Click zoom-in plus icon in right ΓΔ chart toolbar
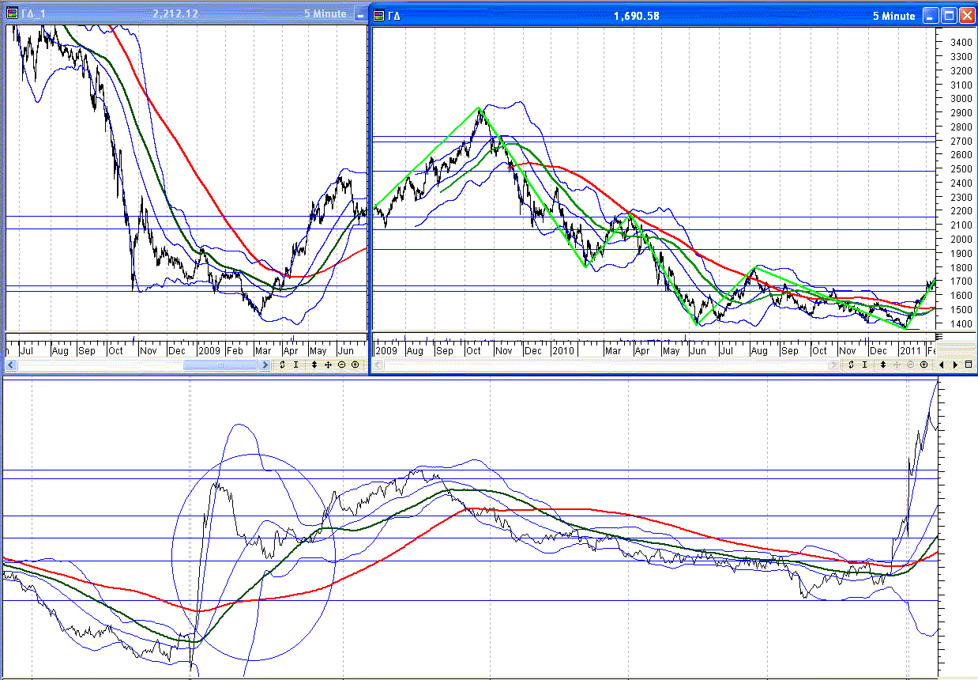Viewport: 978px width, 680px height. pyautogui.click(x=923, y=365)
